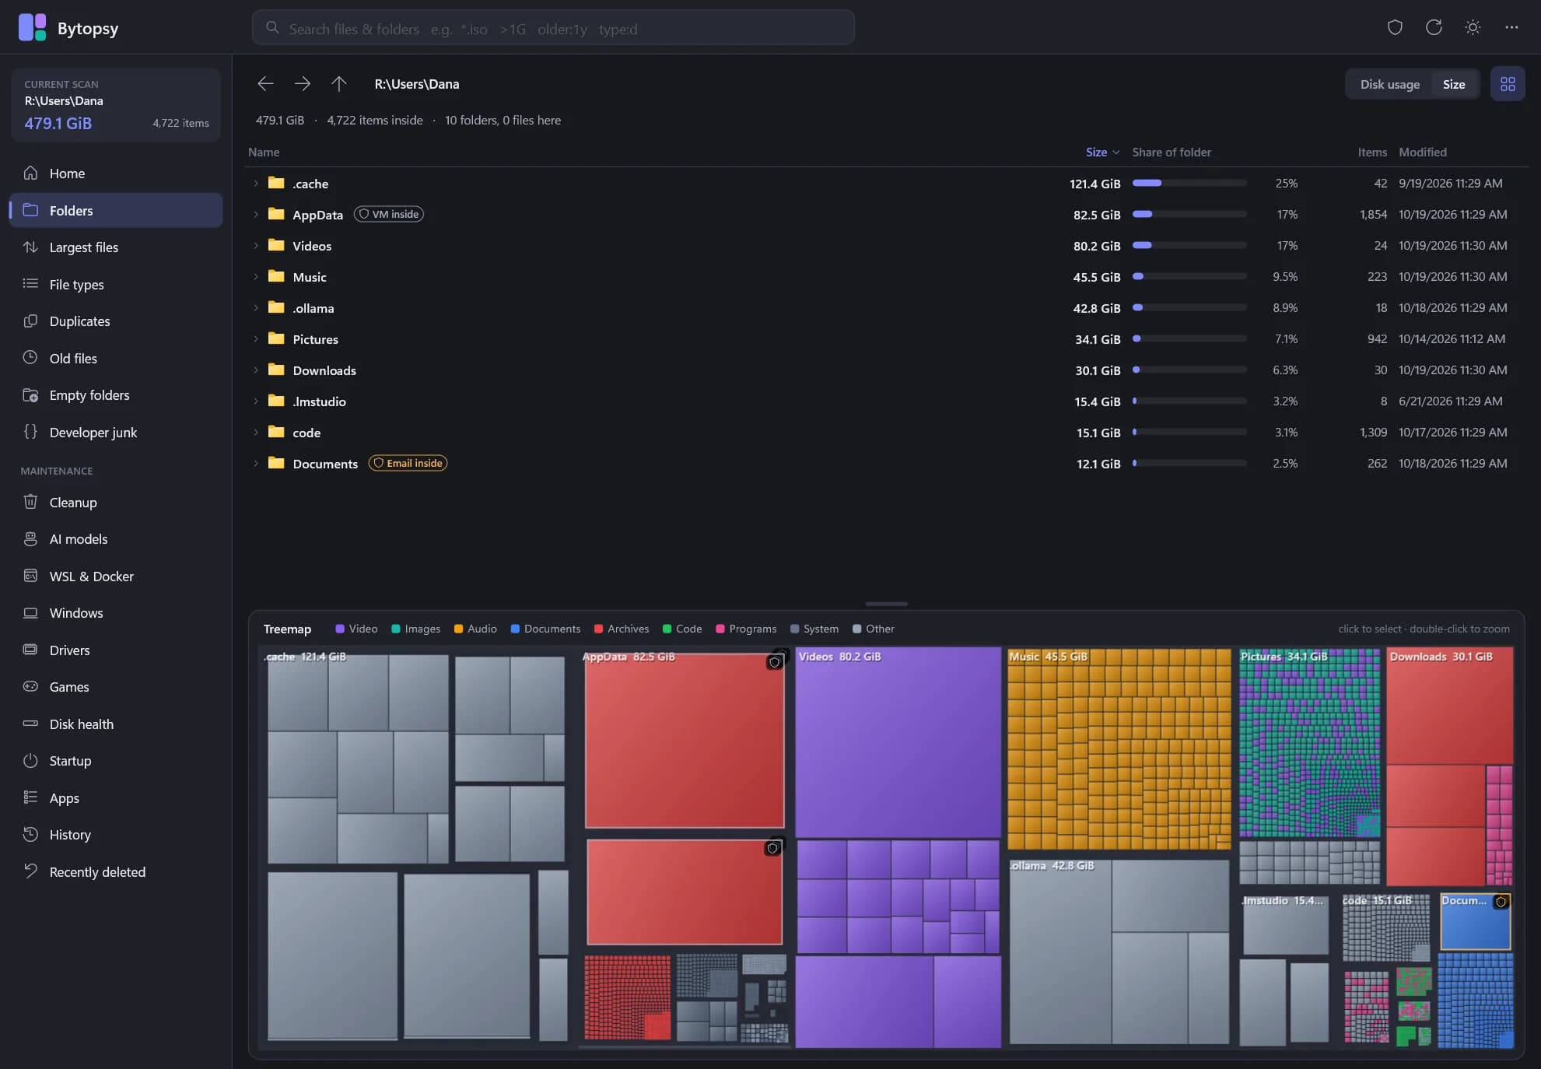The image size is (1541, 1069).
Task: Open Largest files view
Action: click(116, 247)
